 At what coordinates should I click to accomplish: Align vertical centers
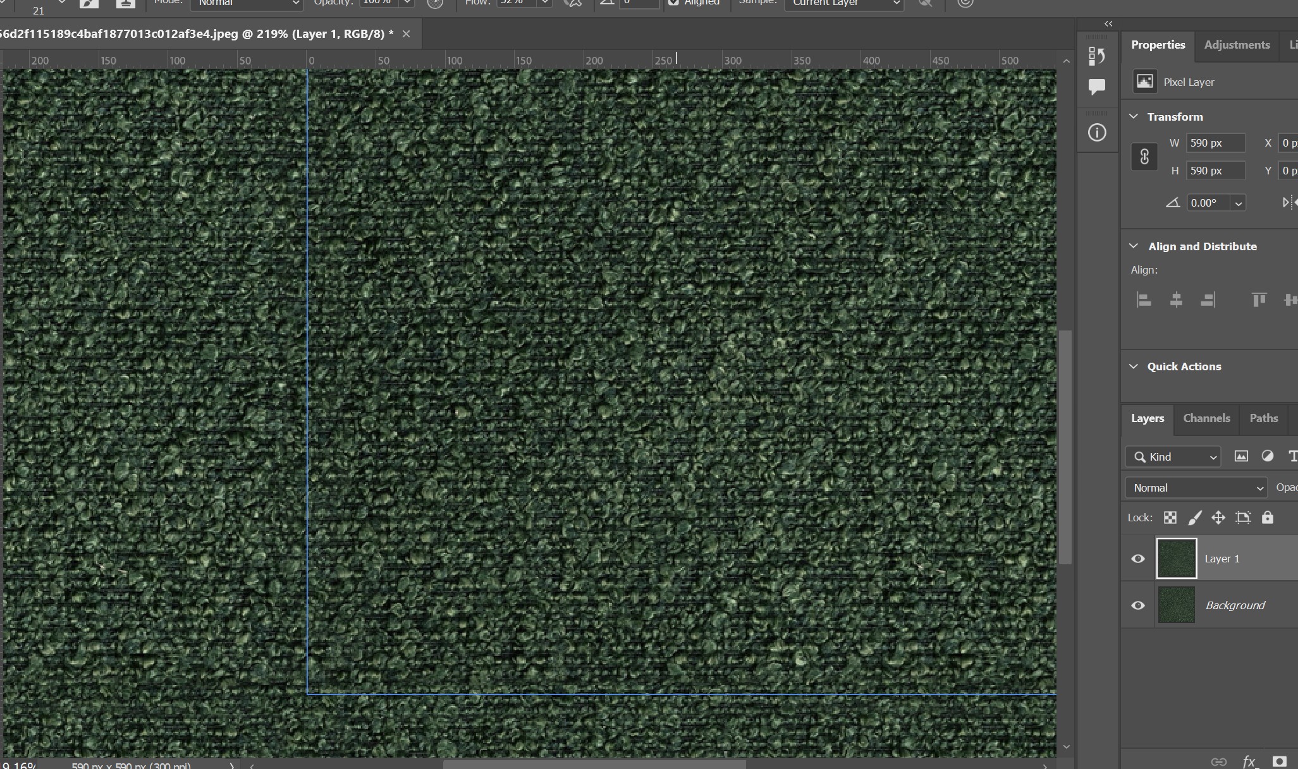pyautogui.click(x=1290, y=300)
